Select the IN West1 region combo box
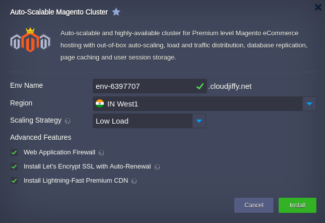 tap(205, 104)
